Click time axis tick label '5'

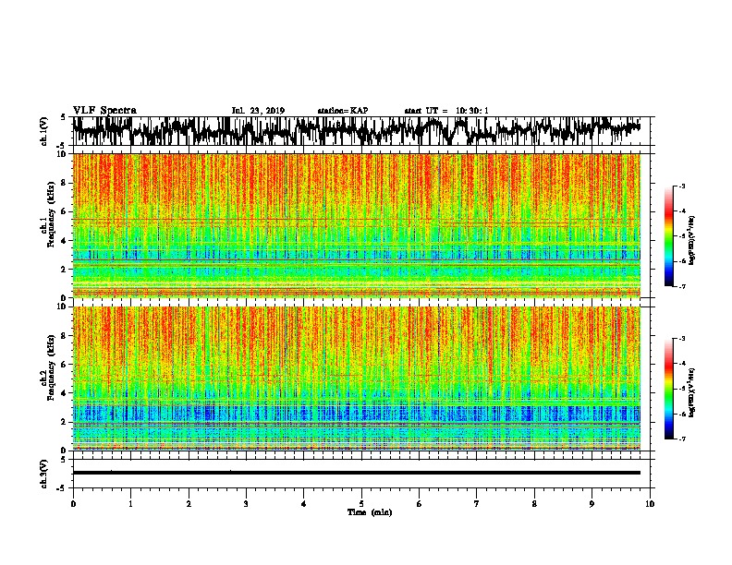[x=361, y=504]
